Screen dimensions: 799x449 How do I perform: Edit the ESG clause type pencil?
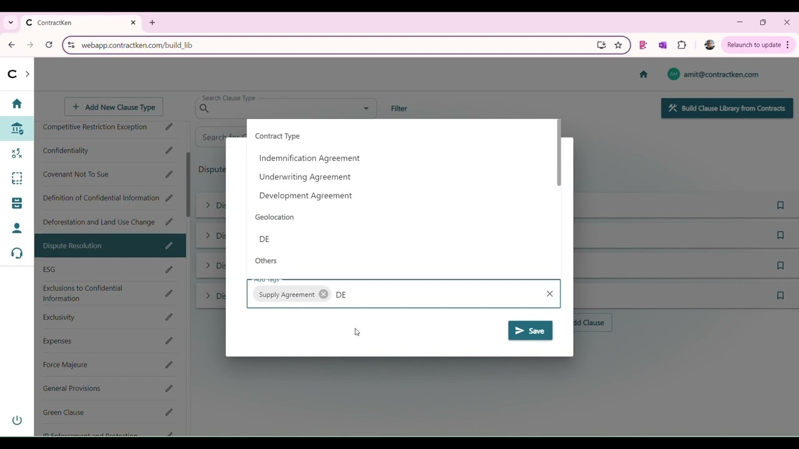(x=169, y=269)
